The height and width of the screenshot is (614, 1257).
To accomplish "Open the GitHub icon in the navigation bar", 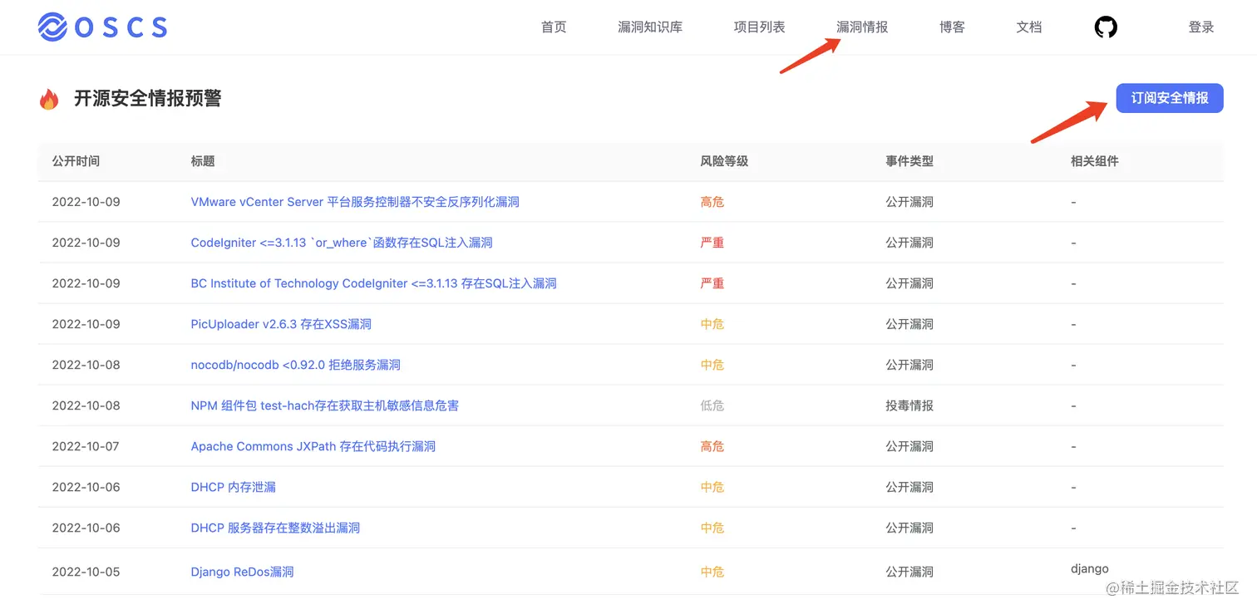I will [x=1105, y=27].
